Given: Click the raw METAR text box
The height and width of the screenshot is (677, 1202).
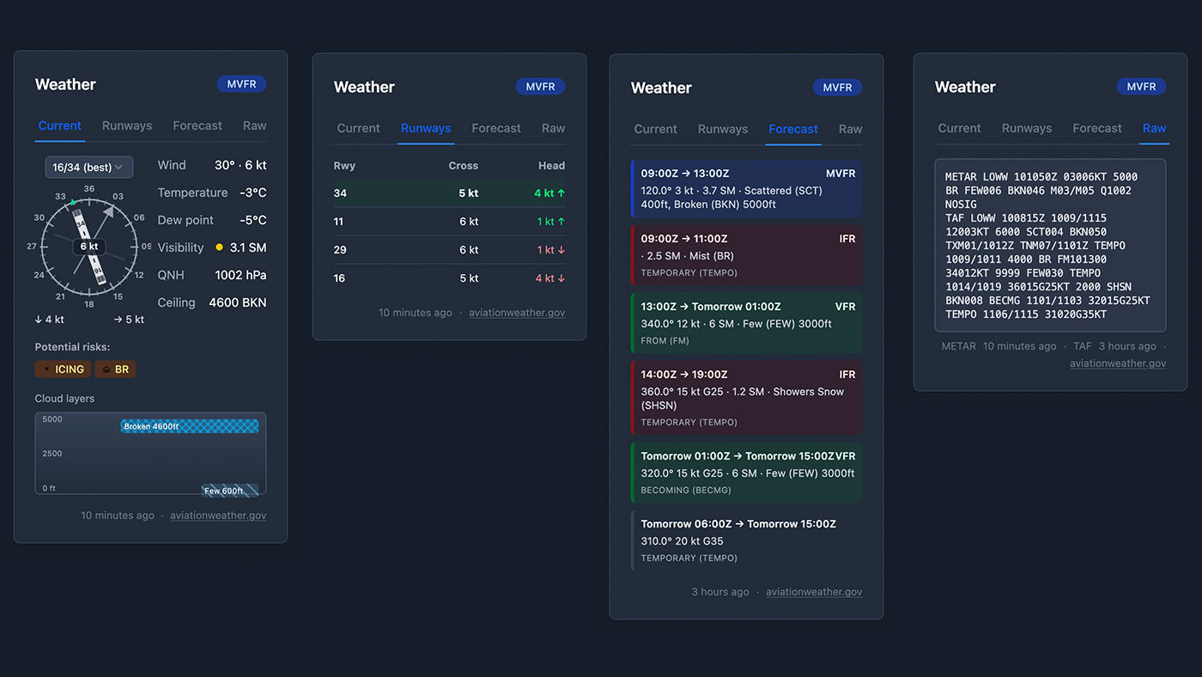Looking at the screenshot, I should (x=1050, y=245).
